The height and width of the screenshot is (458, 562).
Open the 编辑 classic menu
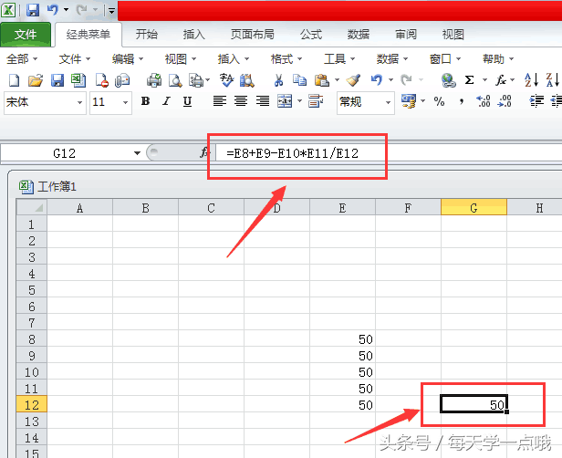128,58
